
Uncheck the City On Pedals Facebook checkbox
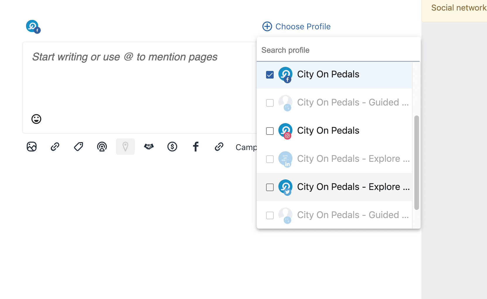click(270, 75)
